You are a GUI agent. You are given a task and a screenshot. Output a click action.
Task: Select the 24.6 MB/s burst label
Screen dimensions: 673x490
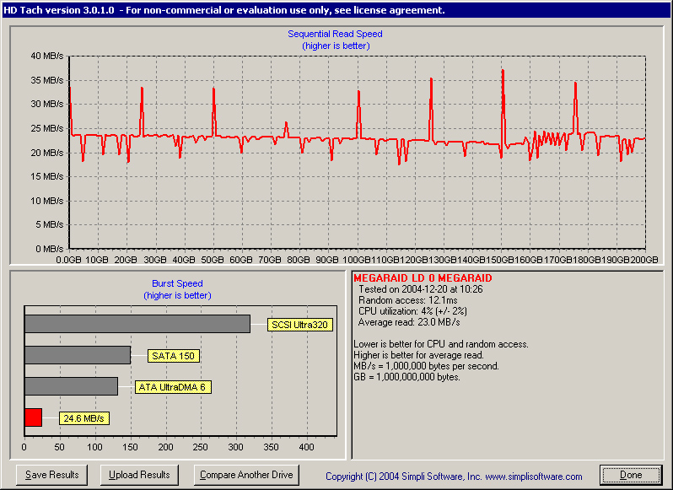[x=84, y=418]
